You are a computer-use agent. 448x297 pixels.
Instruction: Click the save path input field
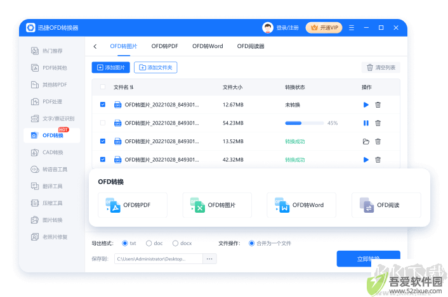coord(159,259)
